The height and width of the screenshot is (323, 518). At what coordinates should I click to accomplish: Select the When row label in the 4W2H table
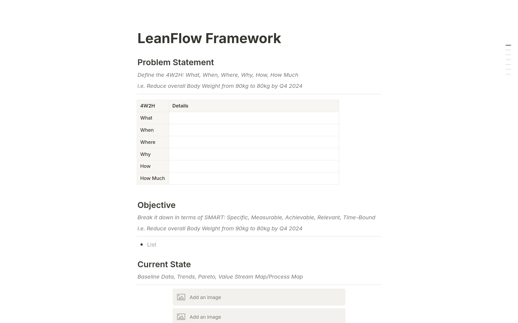tap(147, 130)
